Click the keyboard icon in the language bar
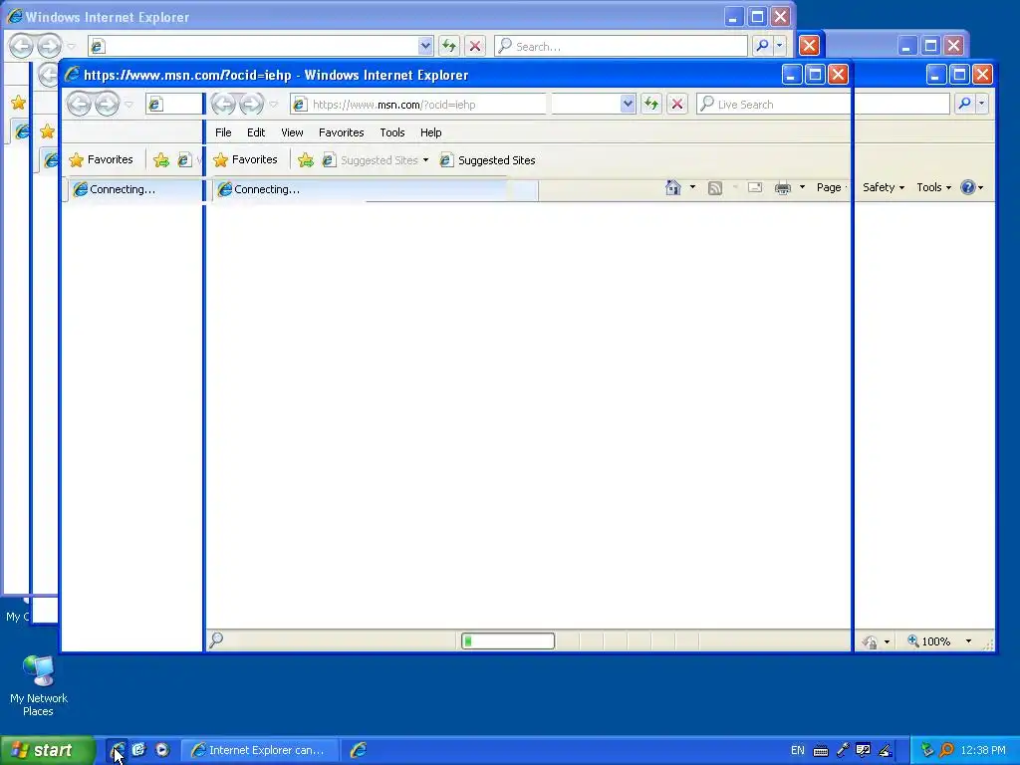Image resolution: width=1020 pixels, height=765 pixels. point(821,751)
